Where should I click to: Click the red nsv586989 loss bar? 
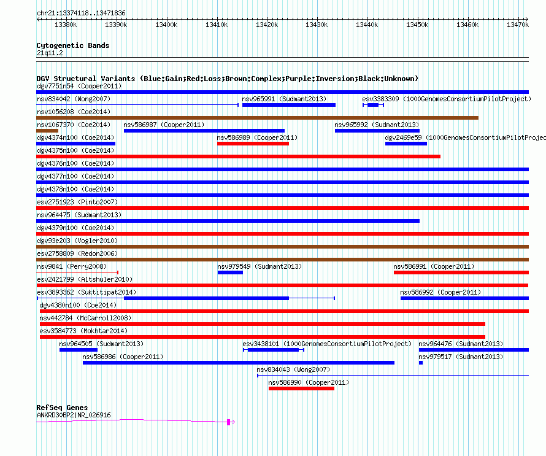tap(253, 144)
